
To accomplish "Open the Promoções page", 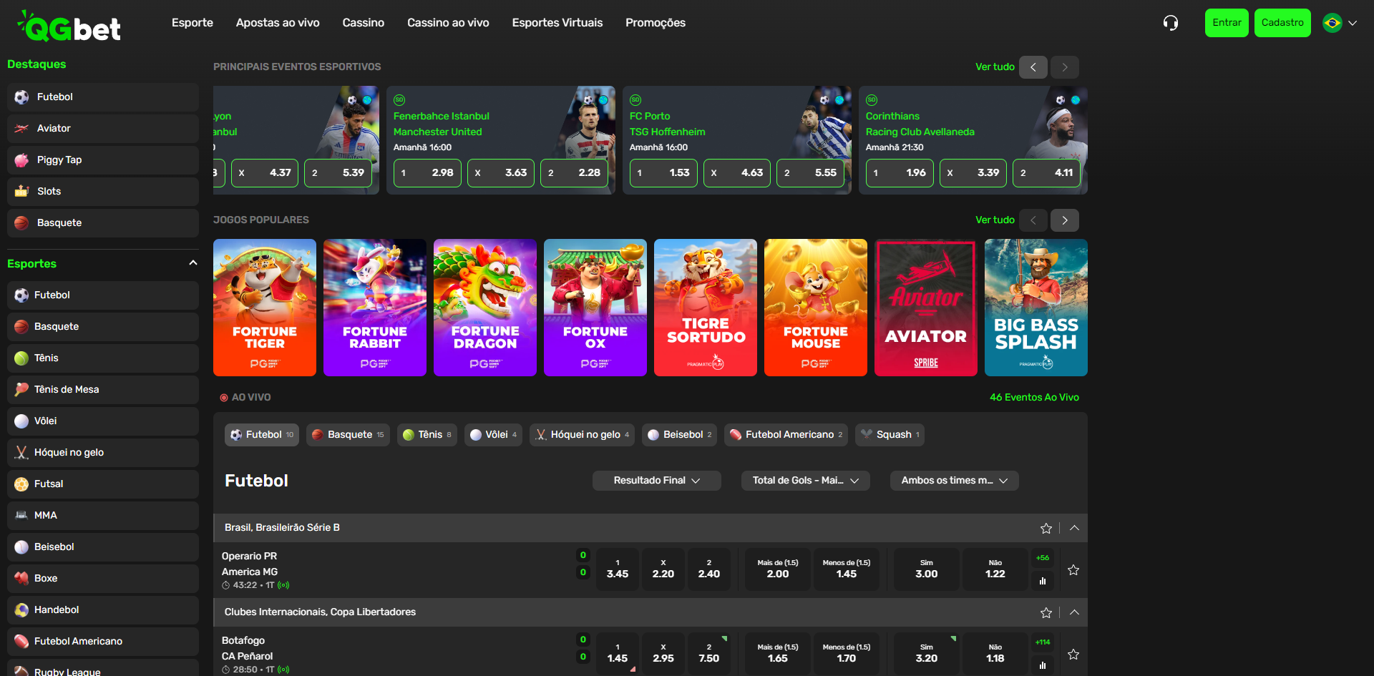I will click(656, 23).
